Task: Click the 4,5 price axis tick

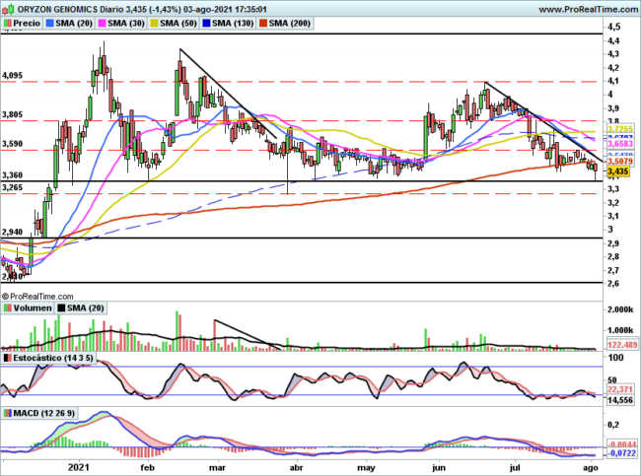Action: point(614,27)
